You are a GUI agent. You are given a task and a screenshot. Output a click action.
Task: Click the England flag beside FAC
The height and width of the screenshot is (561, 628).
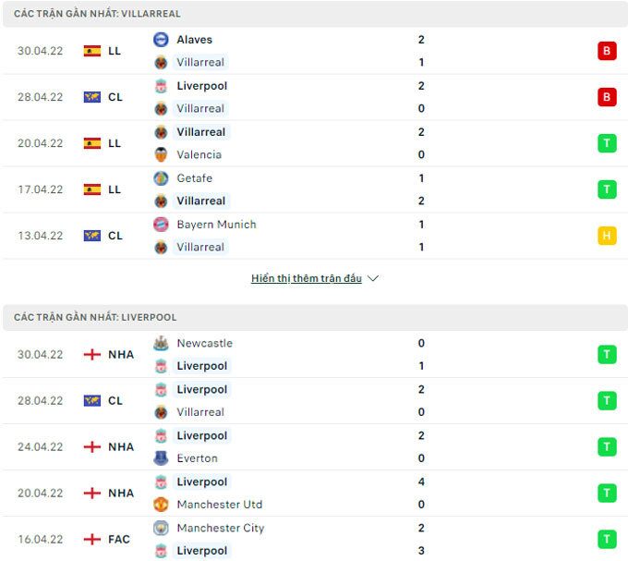pyautogui.click(x=92, y=539)
